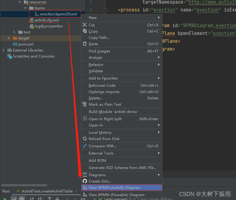Expand the test folder chevron
The height and width of the screenshot is (200, 236).
click(14, 32)
